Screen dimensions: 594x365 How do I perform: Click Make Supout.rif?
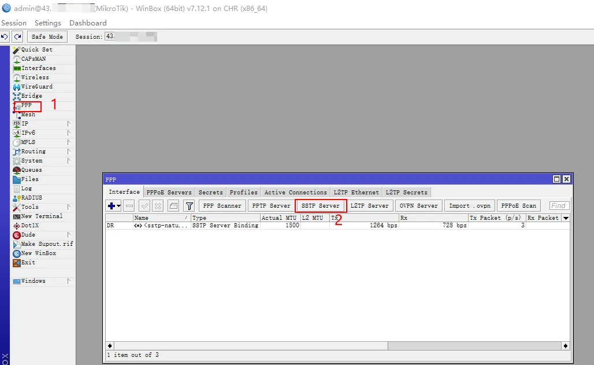43,244
